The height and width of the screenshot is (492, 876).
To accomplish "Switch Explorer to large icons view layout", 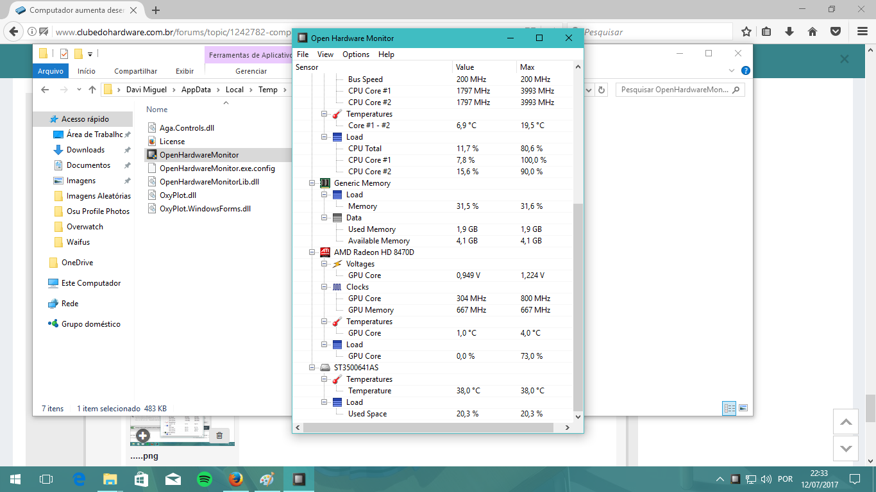I will point(743,408).
